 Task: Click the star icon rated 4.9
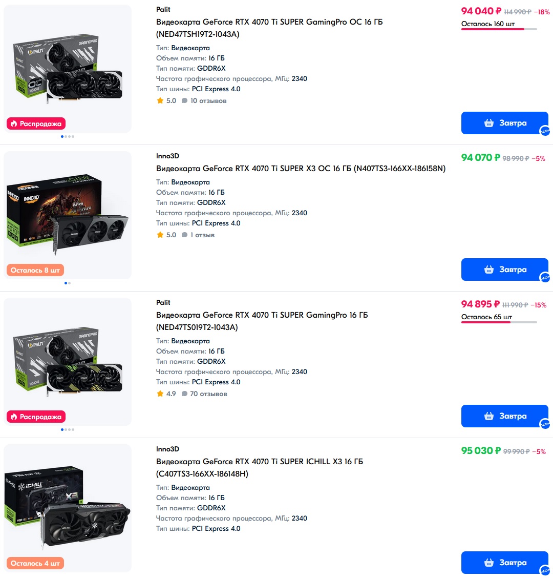(160, 394)
